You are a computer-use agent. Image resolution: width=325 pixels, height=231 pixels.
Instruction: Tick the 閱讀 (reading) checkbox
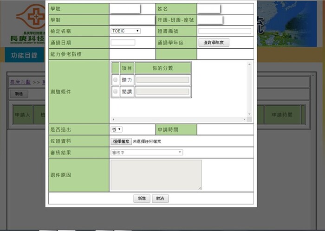pos(116,92)
